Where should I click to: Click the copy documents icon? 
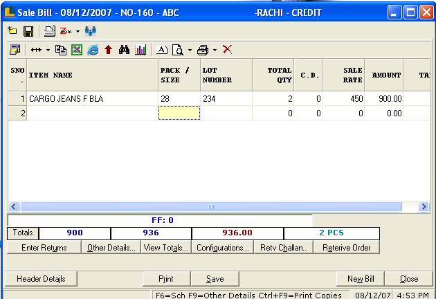coord(61,50)
